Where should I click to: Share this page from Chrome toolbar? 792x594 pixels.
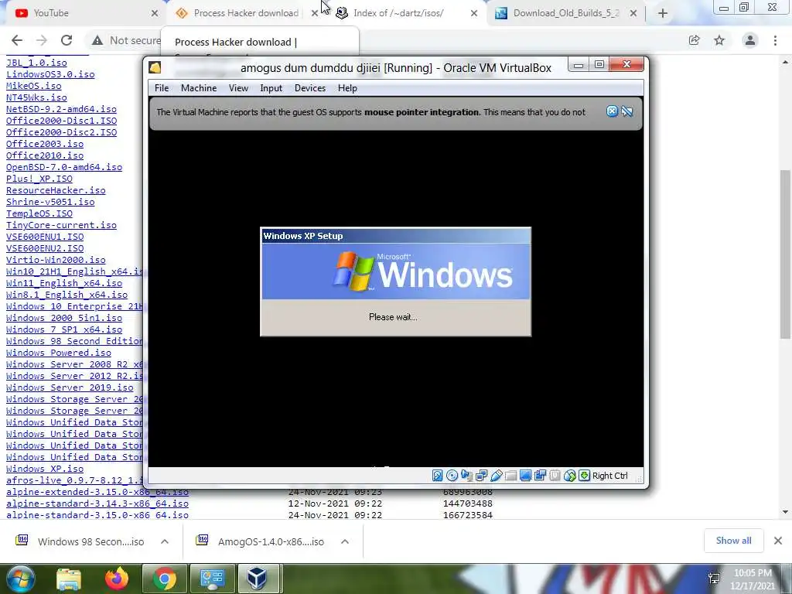(694, 40)
